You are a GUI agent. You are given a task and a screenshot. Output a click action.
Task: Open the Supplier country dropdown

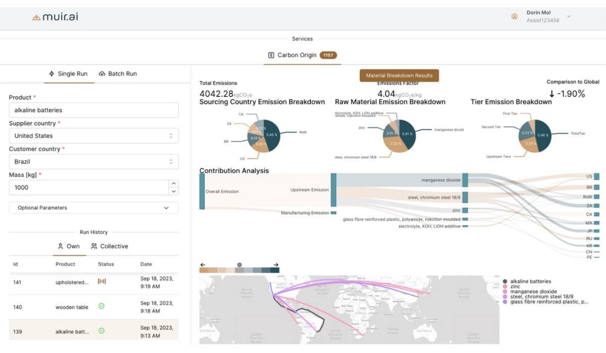pos(94,136)
